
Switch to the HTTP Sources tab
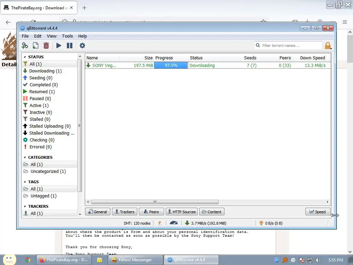182,212
